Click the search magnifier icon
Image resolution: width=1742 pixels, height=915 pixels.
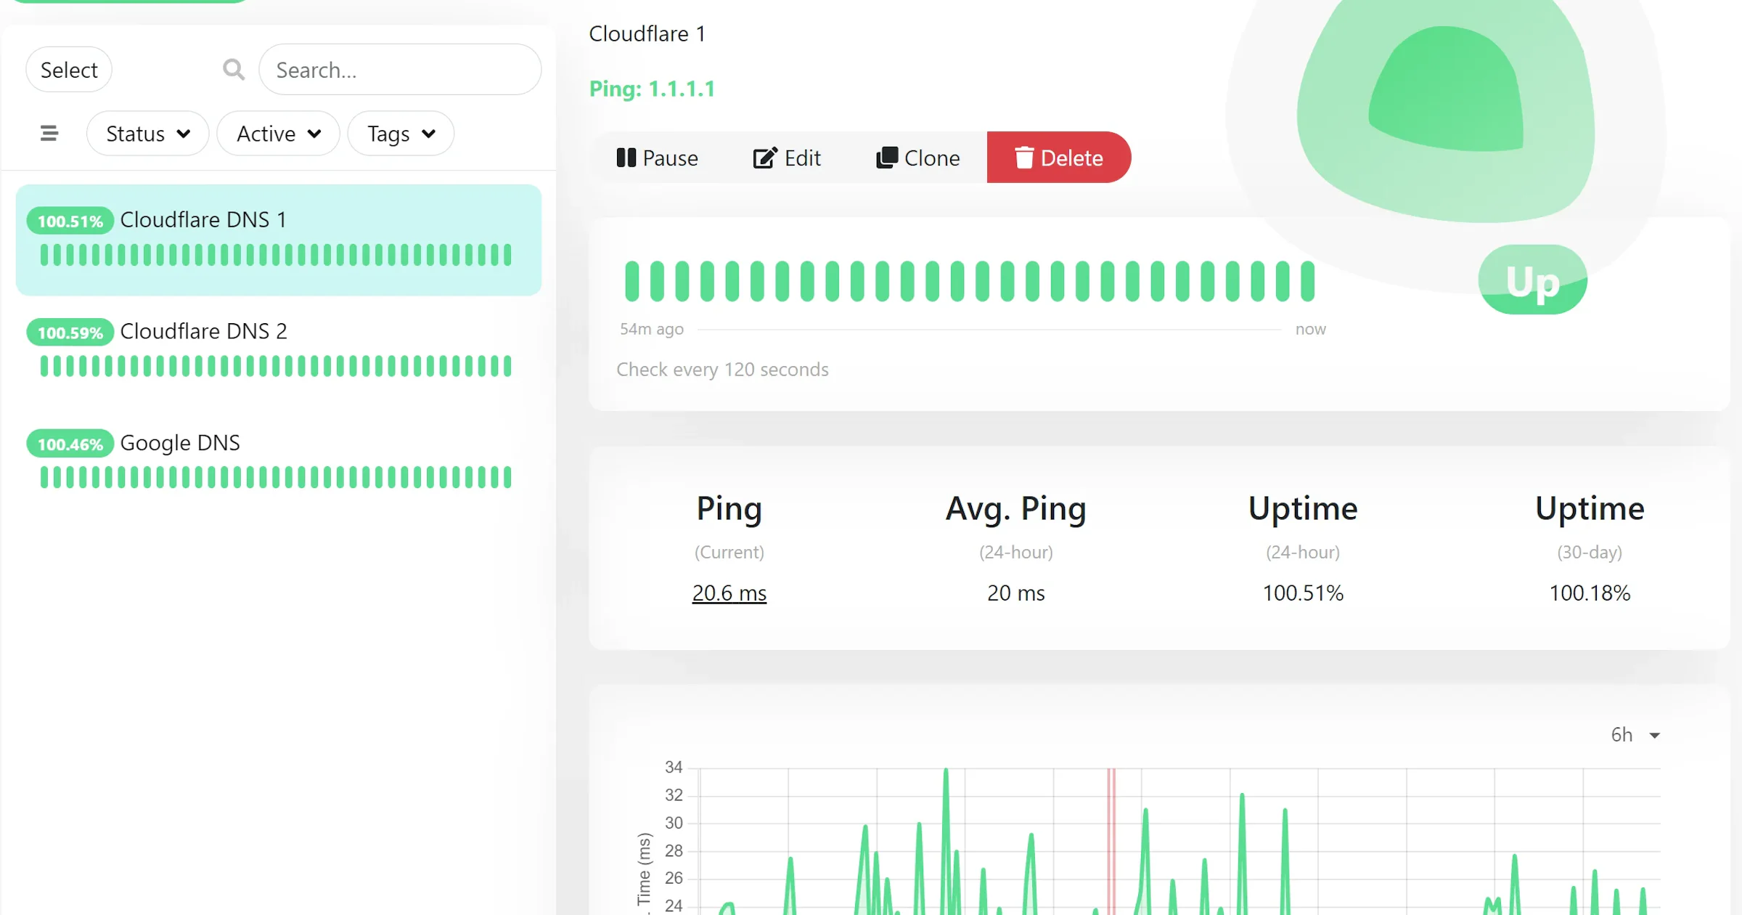(234, 70)
